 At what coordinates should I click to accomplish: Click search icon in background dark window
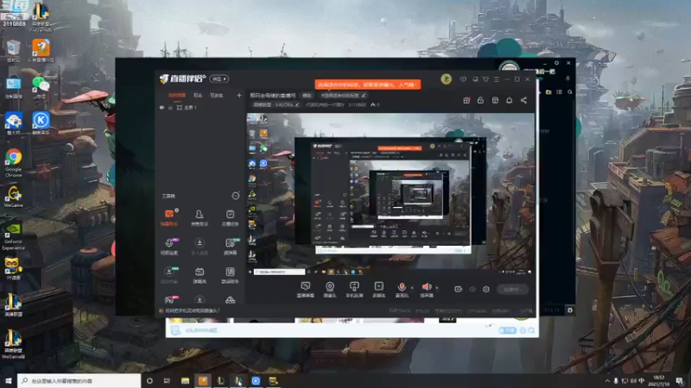(570, 92)
